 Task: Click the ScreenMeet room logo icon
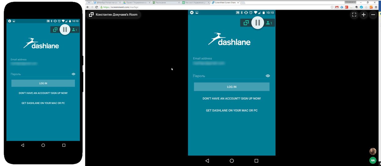pyautogui.click(x=91, y=14)
